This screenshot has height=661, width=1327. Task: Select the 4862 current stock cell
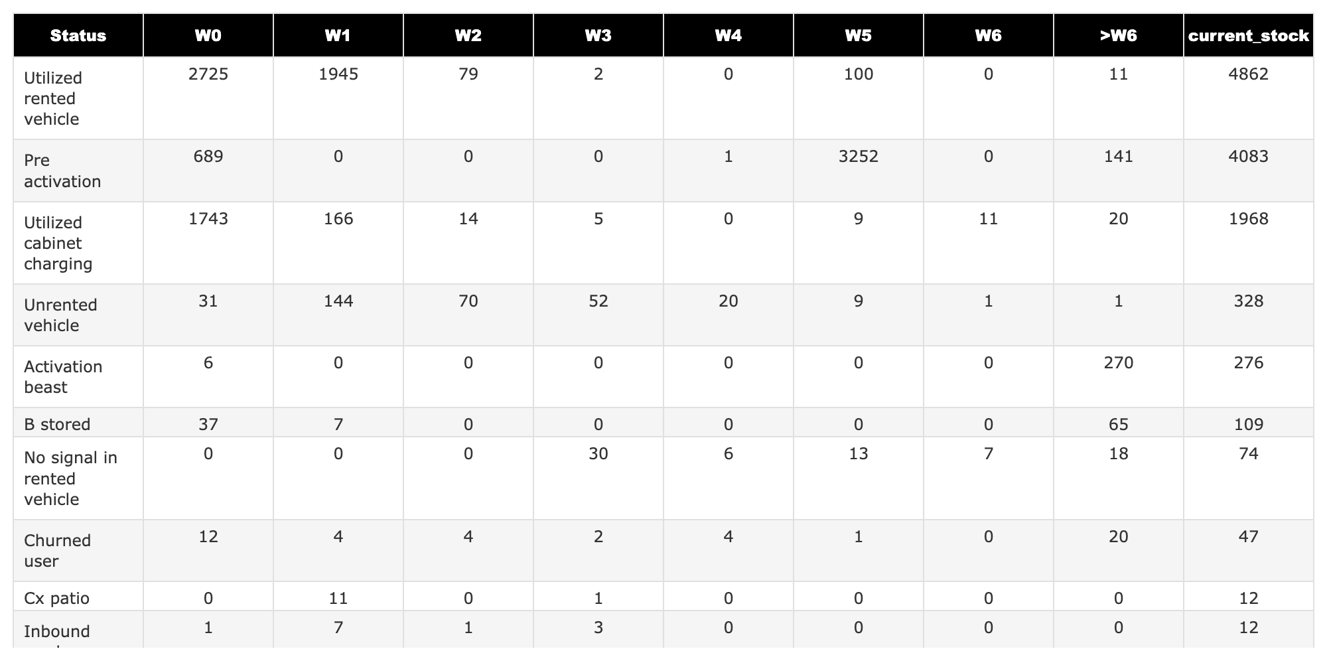point(1248,74)
